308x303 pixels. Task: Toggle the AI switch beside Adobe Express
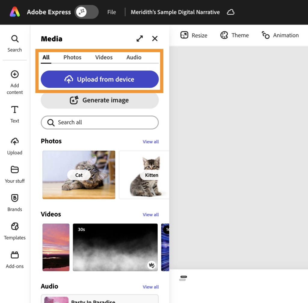(x=86, y=12)
